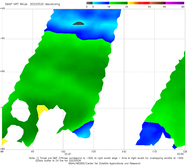
Task: Click the color bar label '5'
Action: point(93,7)
